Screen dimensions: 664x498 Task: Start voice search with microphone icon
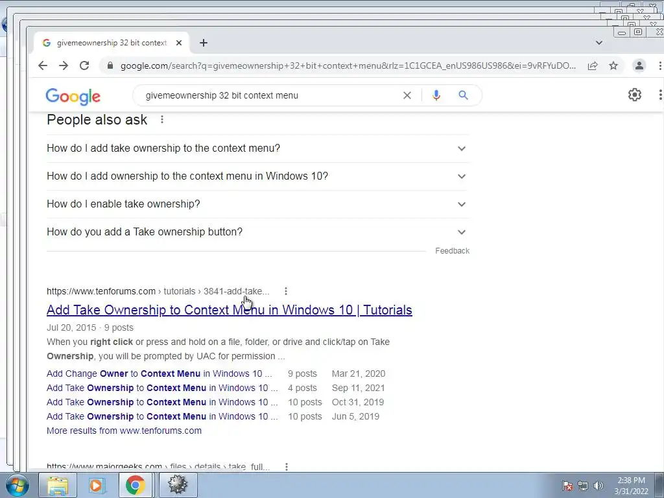tap(436, 95)
